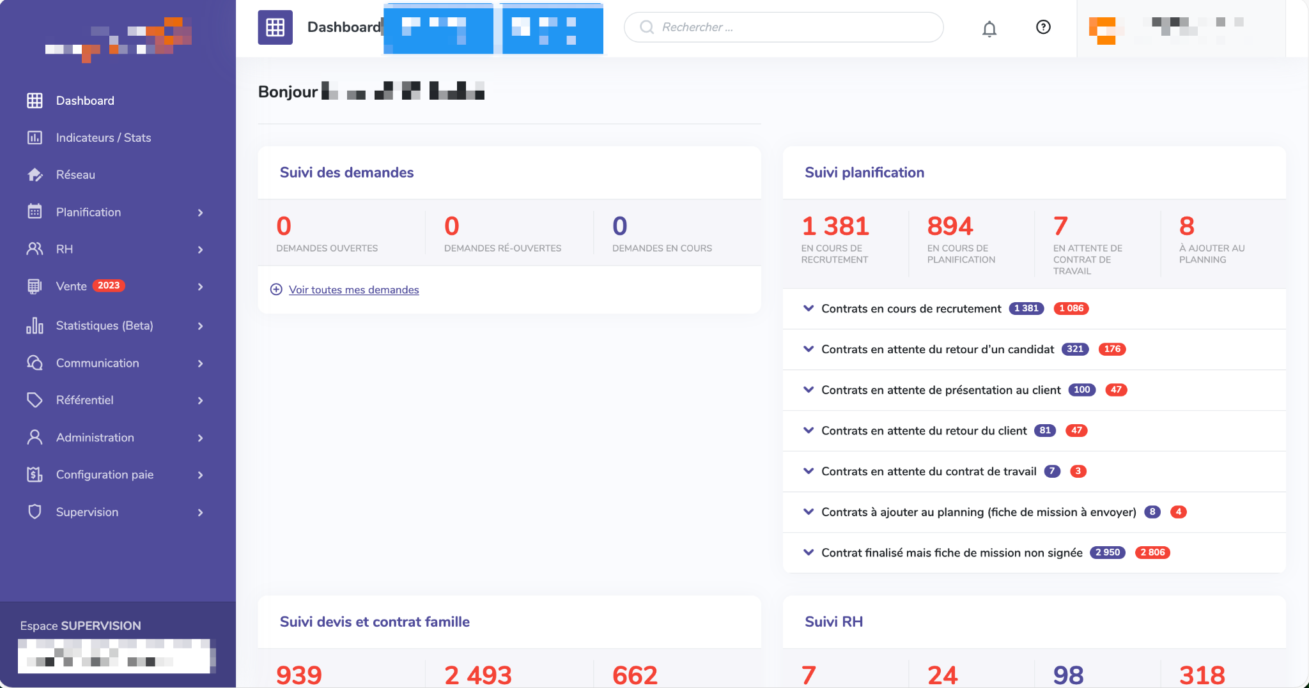Click the Dashboard grid icon in the header
This screenshot has width=1309, height=688.
coord(275,27)
